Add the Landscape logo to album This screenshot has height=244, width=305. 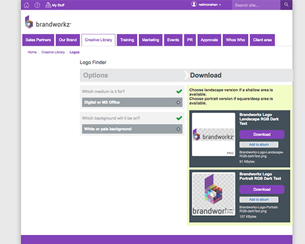coord(259,145)
